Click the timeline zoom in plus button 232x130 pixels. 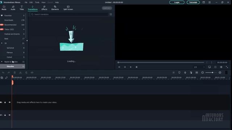tap(220, 73)
